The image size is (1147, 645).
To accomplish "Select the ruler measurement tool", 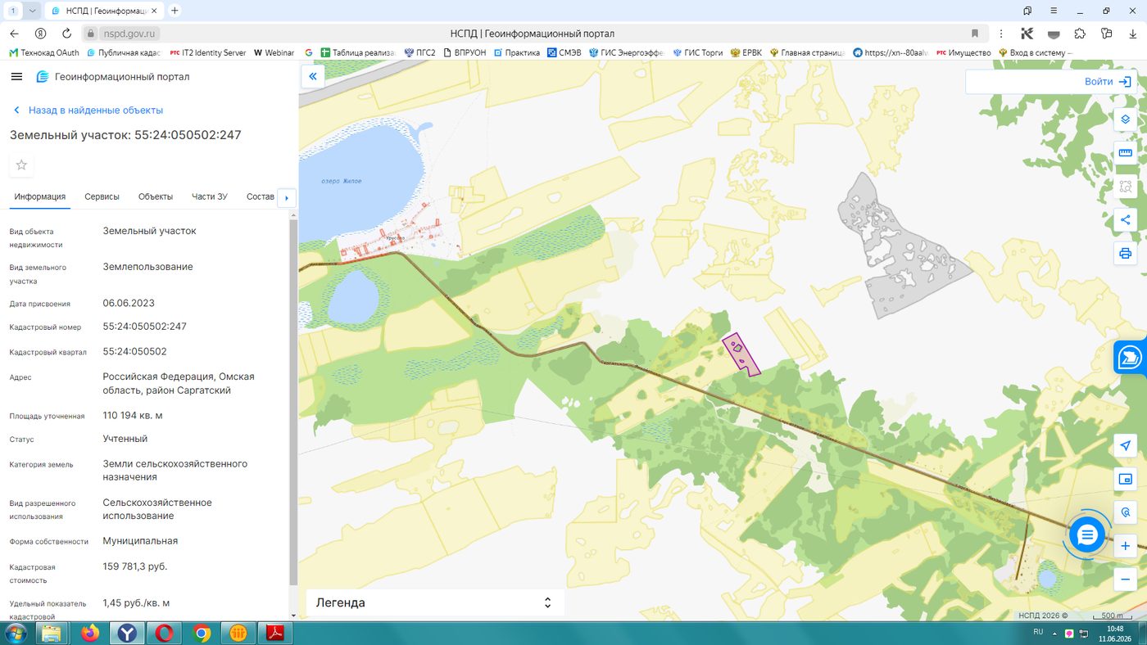I will (x=1125, y=152).
